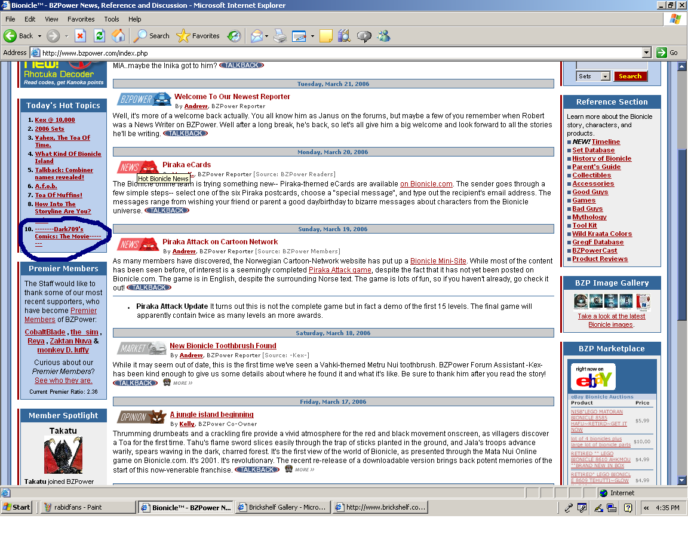Screen dimensions: 688x555
Task: Open the Favorites star button
Action: (198, 36)
